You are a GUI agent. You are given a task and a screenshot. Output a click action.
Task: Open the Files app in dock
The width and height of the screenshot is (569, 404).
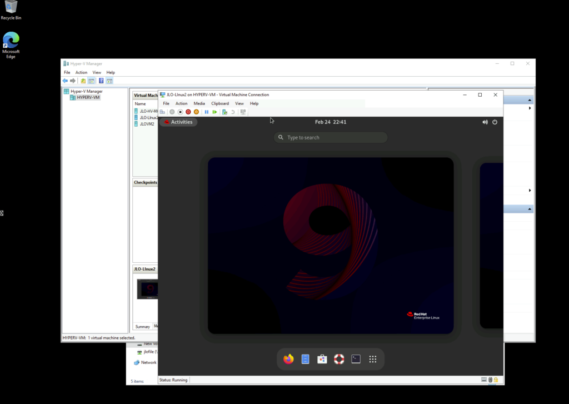pos(305,359)
